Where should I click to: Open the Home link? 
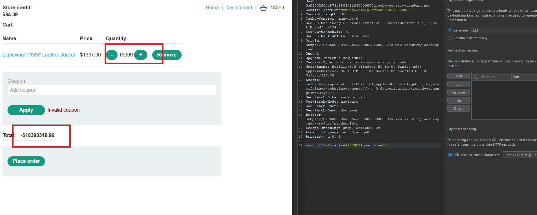coord(212,8)
